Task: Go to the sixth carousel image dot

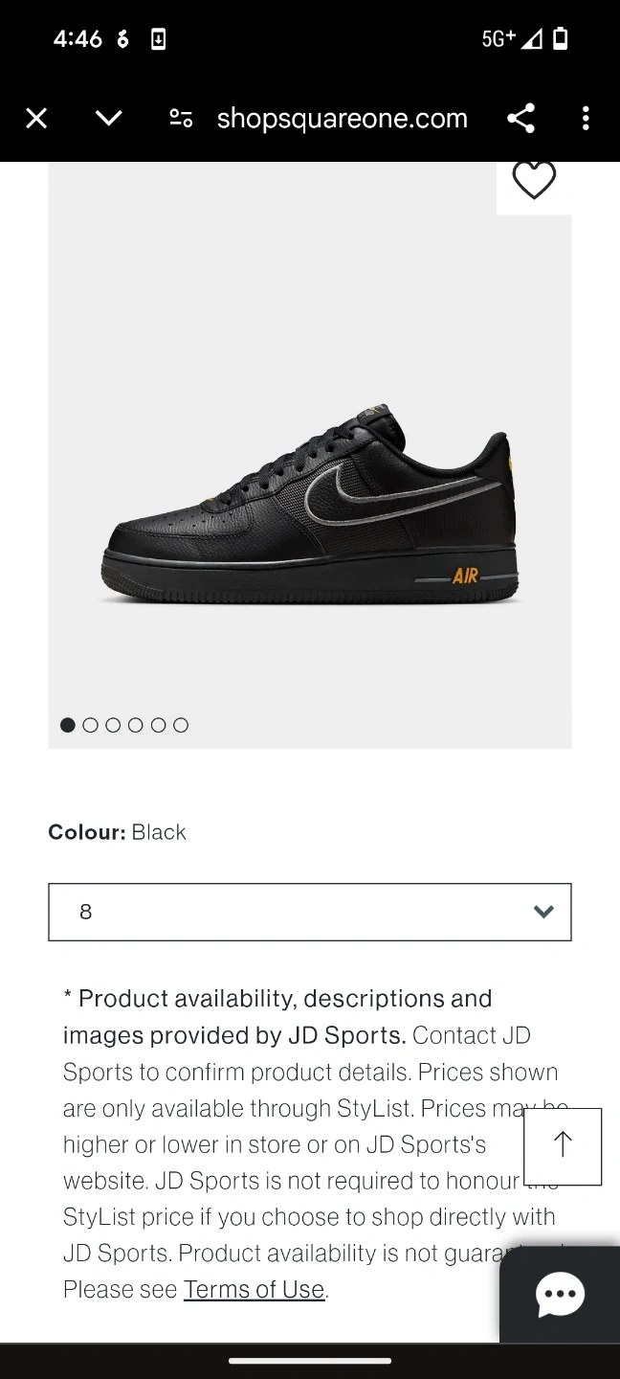Action: coord(181,725)
